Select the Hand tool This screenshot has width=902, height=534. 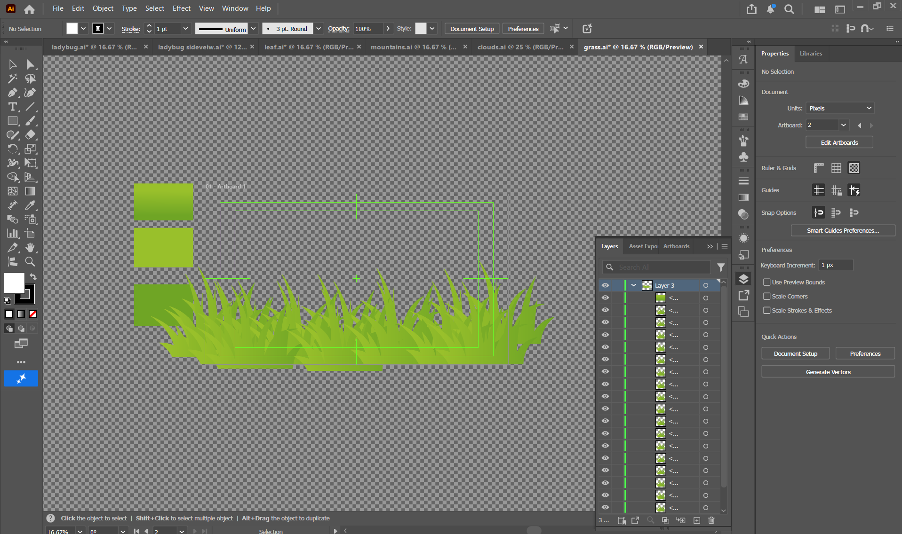point(31,248)
